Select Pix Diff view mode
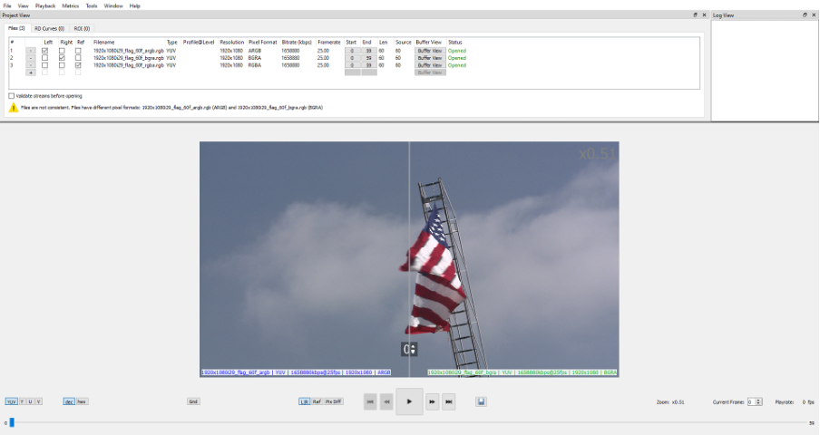The width and height of the screenshot is (820, 435). 333,401
